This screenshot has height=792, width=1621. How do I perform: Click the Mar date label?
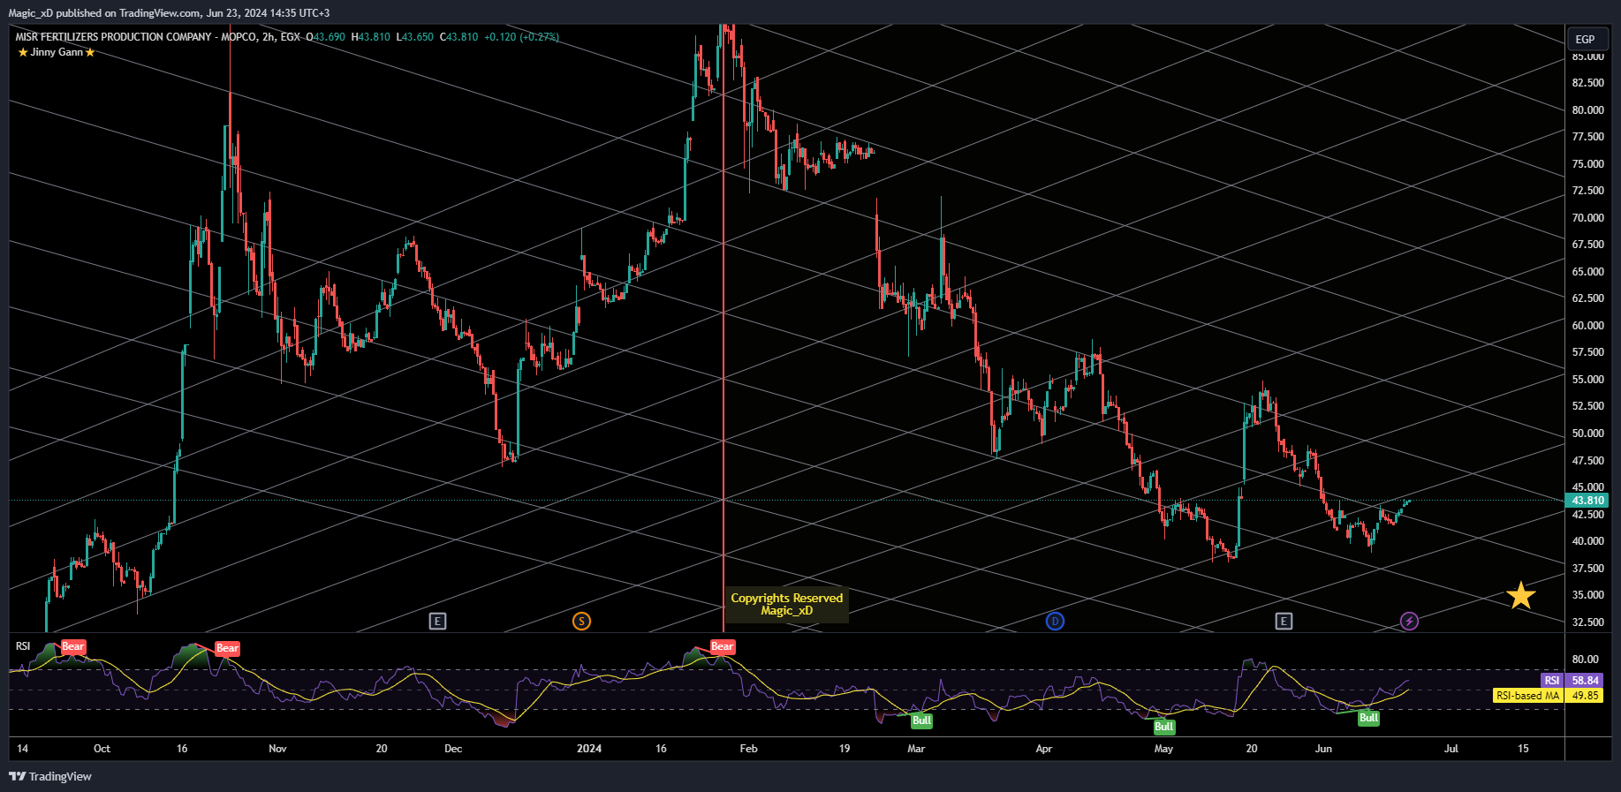pyautogui.click(x=916, y=749)
